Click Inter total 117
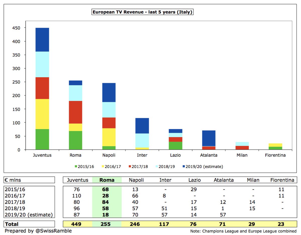The image size is (301, 235). [x=164, y=224]
